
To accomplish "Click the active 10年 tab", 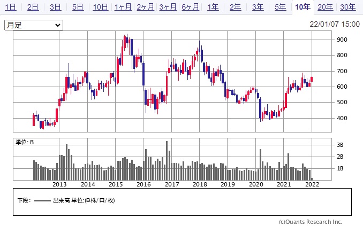I will (303, 7).
